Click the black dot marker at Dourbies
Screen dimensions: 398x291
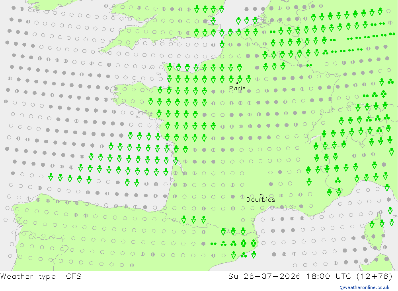[261, 195]
